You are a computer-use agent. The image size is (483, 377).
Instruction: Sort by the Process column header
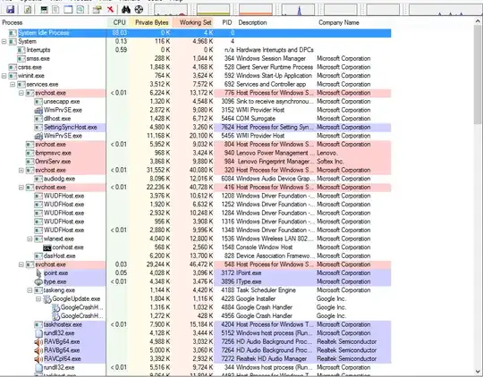tap(54, 22)
